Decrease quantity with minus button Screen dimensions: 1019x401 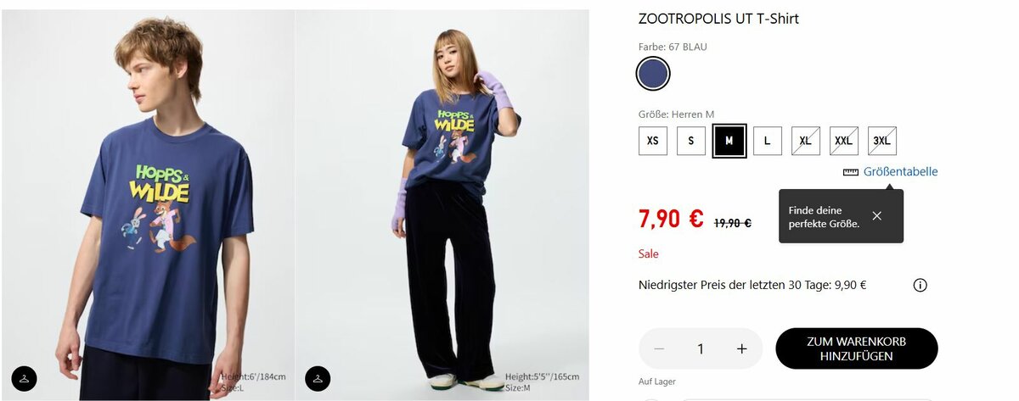(660, 348)
